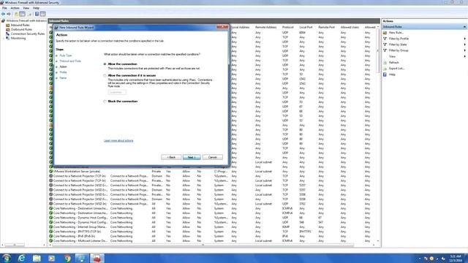
Task: Select the Block the connection radio button
Action: [x=105, y=102]
